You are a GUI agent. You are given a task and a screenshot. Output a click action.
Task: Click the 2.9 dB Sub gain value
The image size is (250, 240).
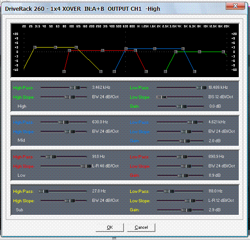coord(215,210)
